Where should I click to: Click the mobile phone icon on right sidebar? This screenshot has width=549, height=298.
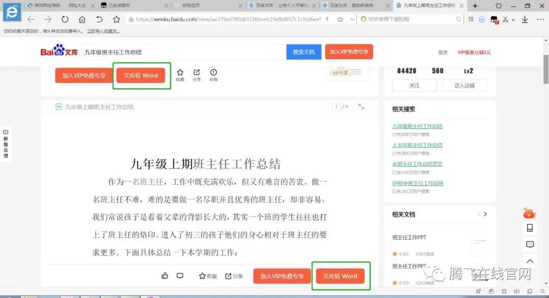(x=530, y=228)
